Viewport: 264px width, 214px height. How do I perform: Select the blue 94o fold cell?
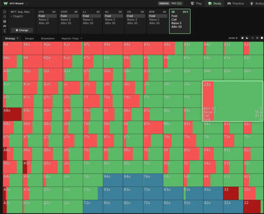(113, 180)
